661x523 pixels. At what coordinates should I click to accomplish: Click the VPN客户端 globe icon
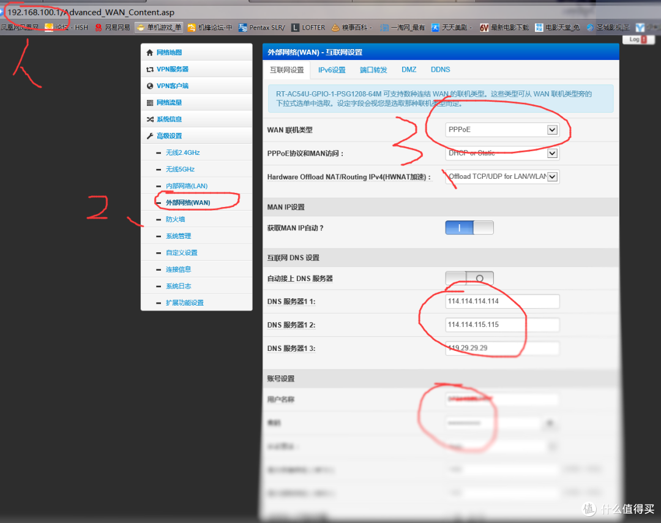point(150,86)
